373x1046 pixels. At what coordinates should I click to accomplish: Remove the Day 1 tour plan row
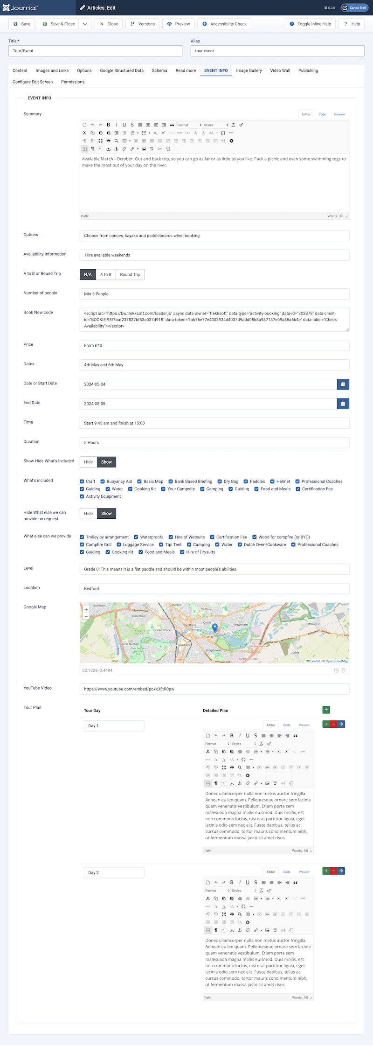[x=333, y=724]
